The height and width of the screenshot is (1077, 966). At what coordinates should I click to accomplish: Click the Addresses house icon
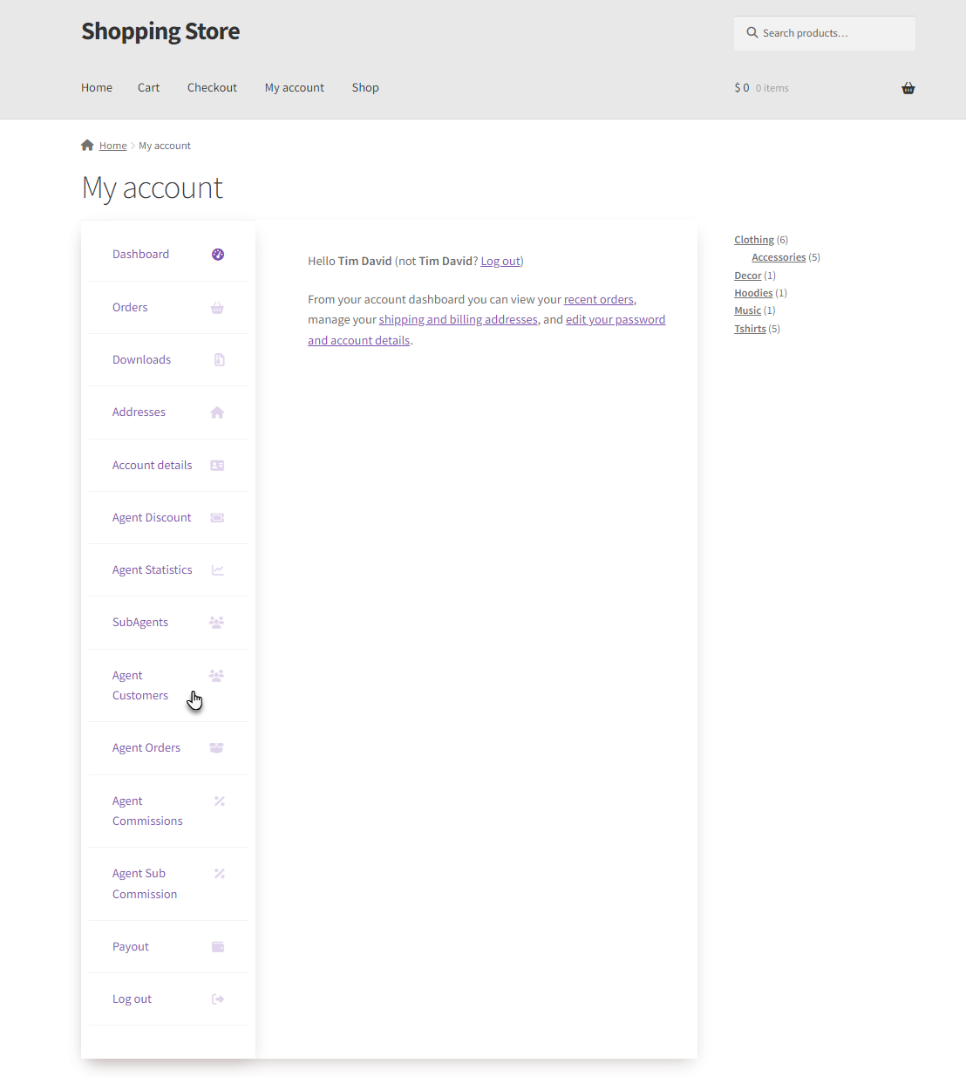pyautogui.click(x=218, y=412)
